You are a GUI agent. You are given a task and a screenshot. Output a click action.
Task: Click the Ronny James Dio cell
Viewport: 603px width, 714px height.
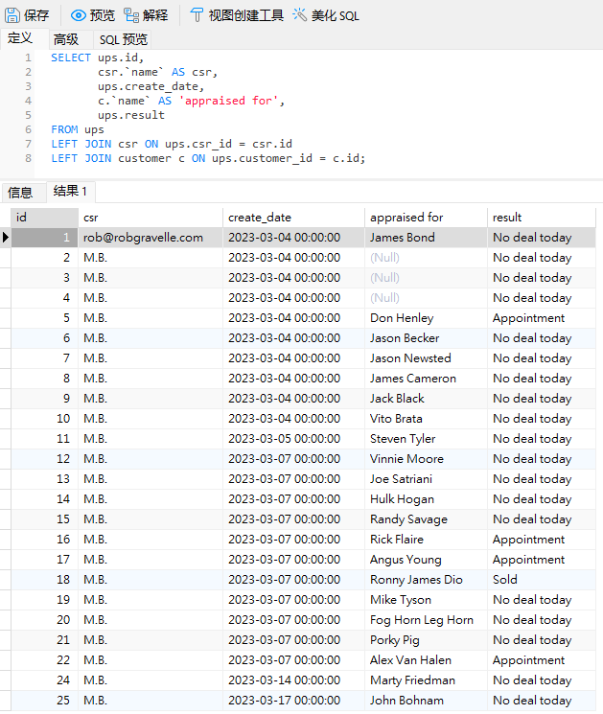coord(426,579)
